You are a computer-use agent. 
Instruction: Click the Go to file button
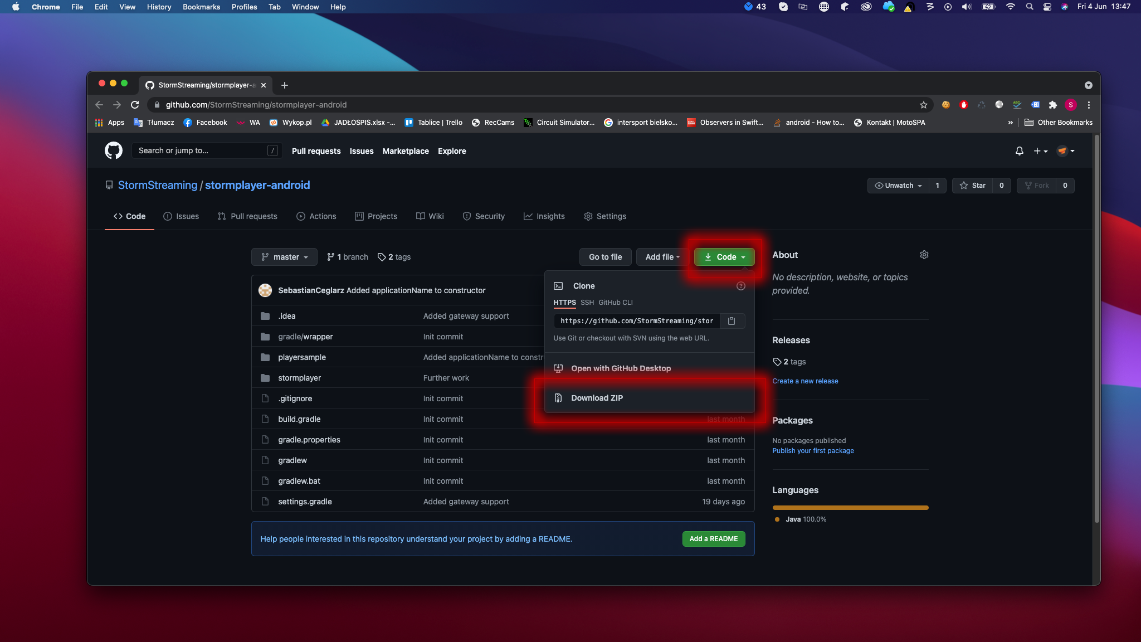(605, 257)
